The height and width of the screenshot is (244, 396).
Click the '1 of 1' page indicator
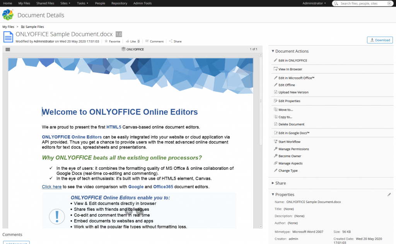[x=254, y=49]
